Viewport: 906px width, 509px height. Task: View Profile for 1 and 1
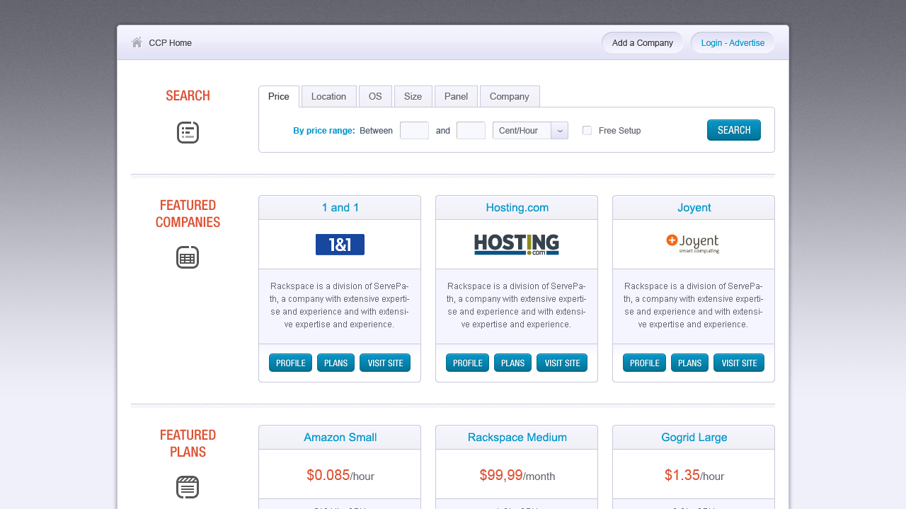coord(290,363)
